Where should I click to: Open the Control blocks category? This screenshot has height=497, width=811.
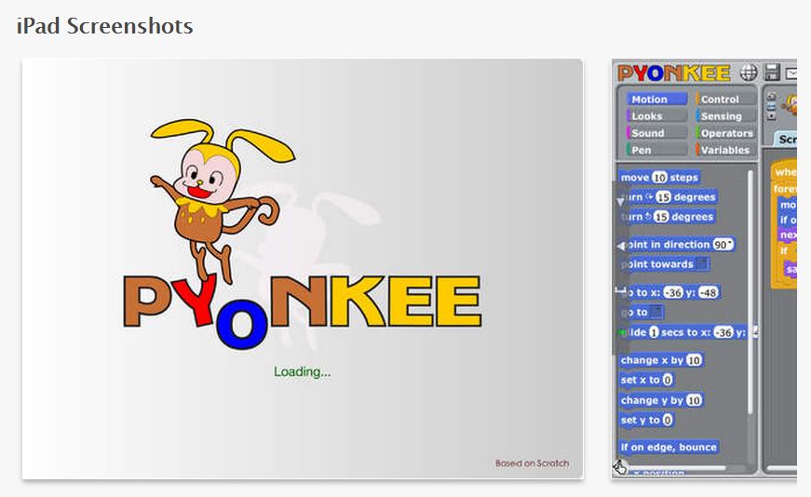(725, 99)
